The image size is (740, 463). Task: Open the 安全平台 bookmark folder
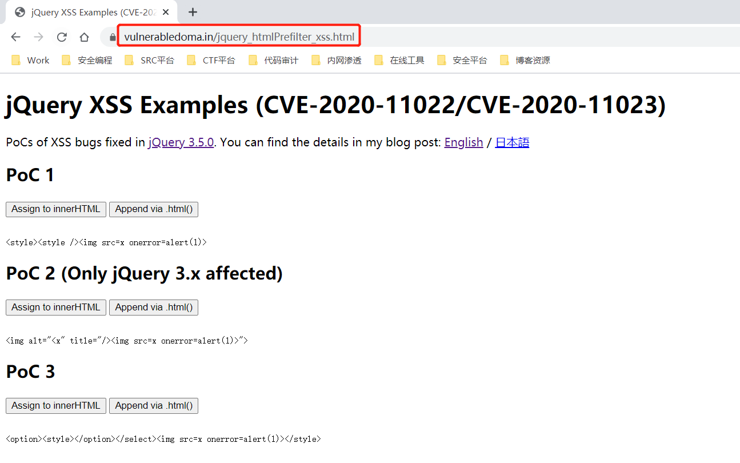point(462,60)
